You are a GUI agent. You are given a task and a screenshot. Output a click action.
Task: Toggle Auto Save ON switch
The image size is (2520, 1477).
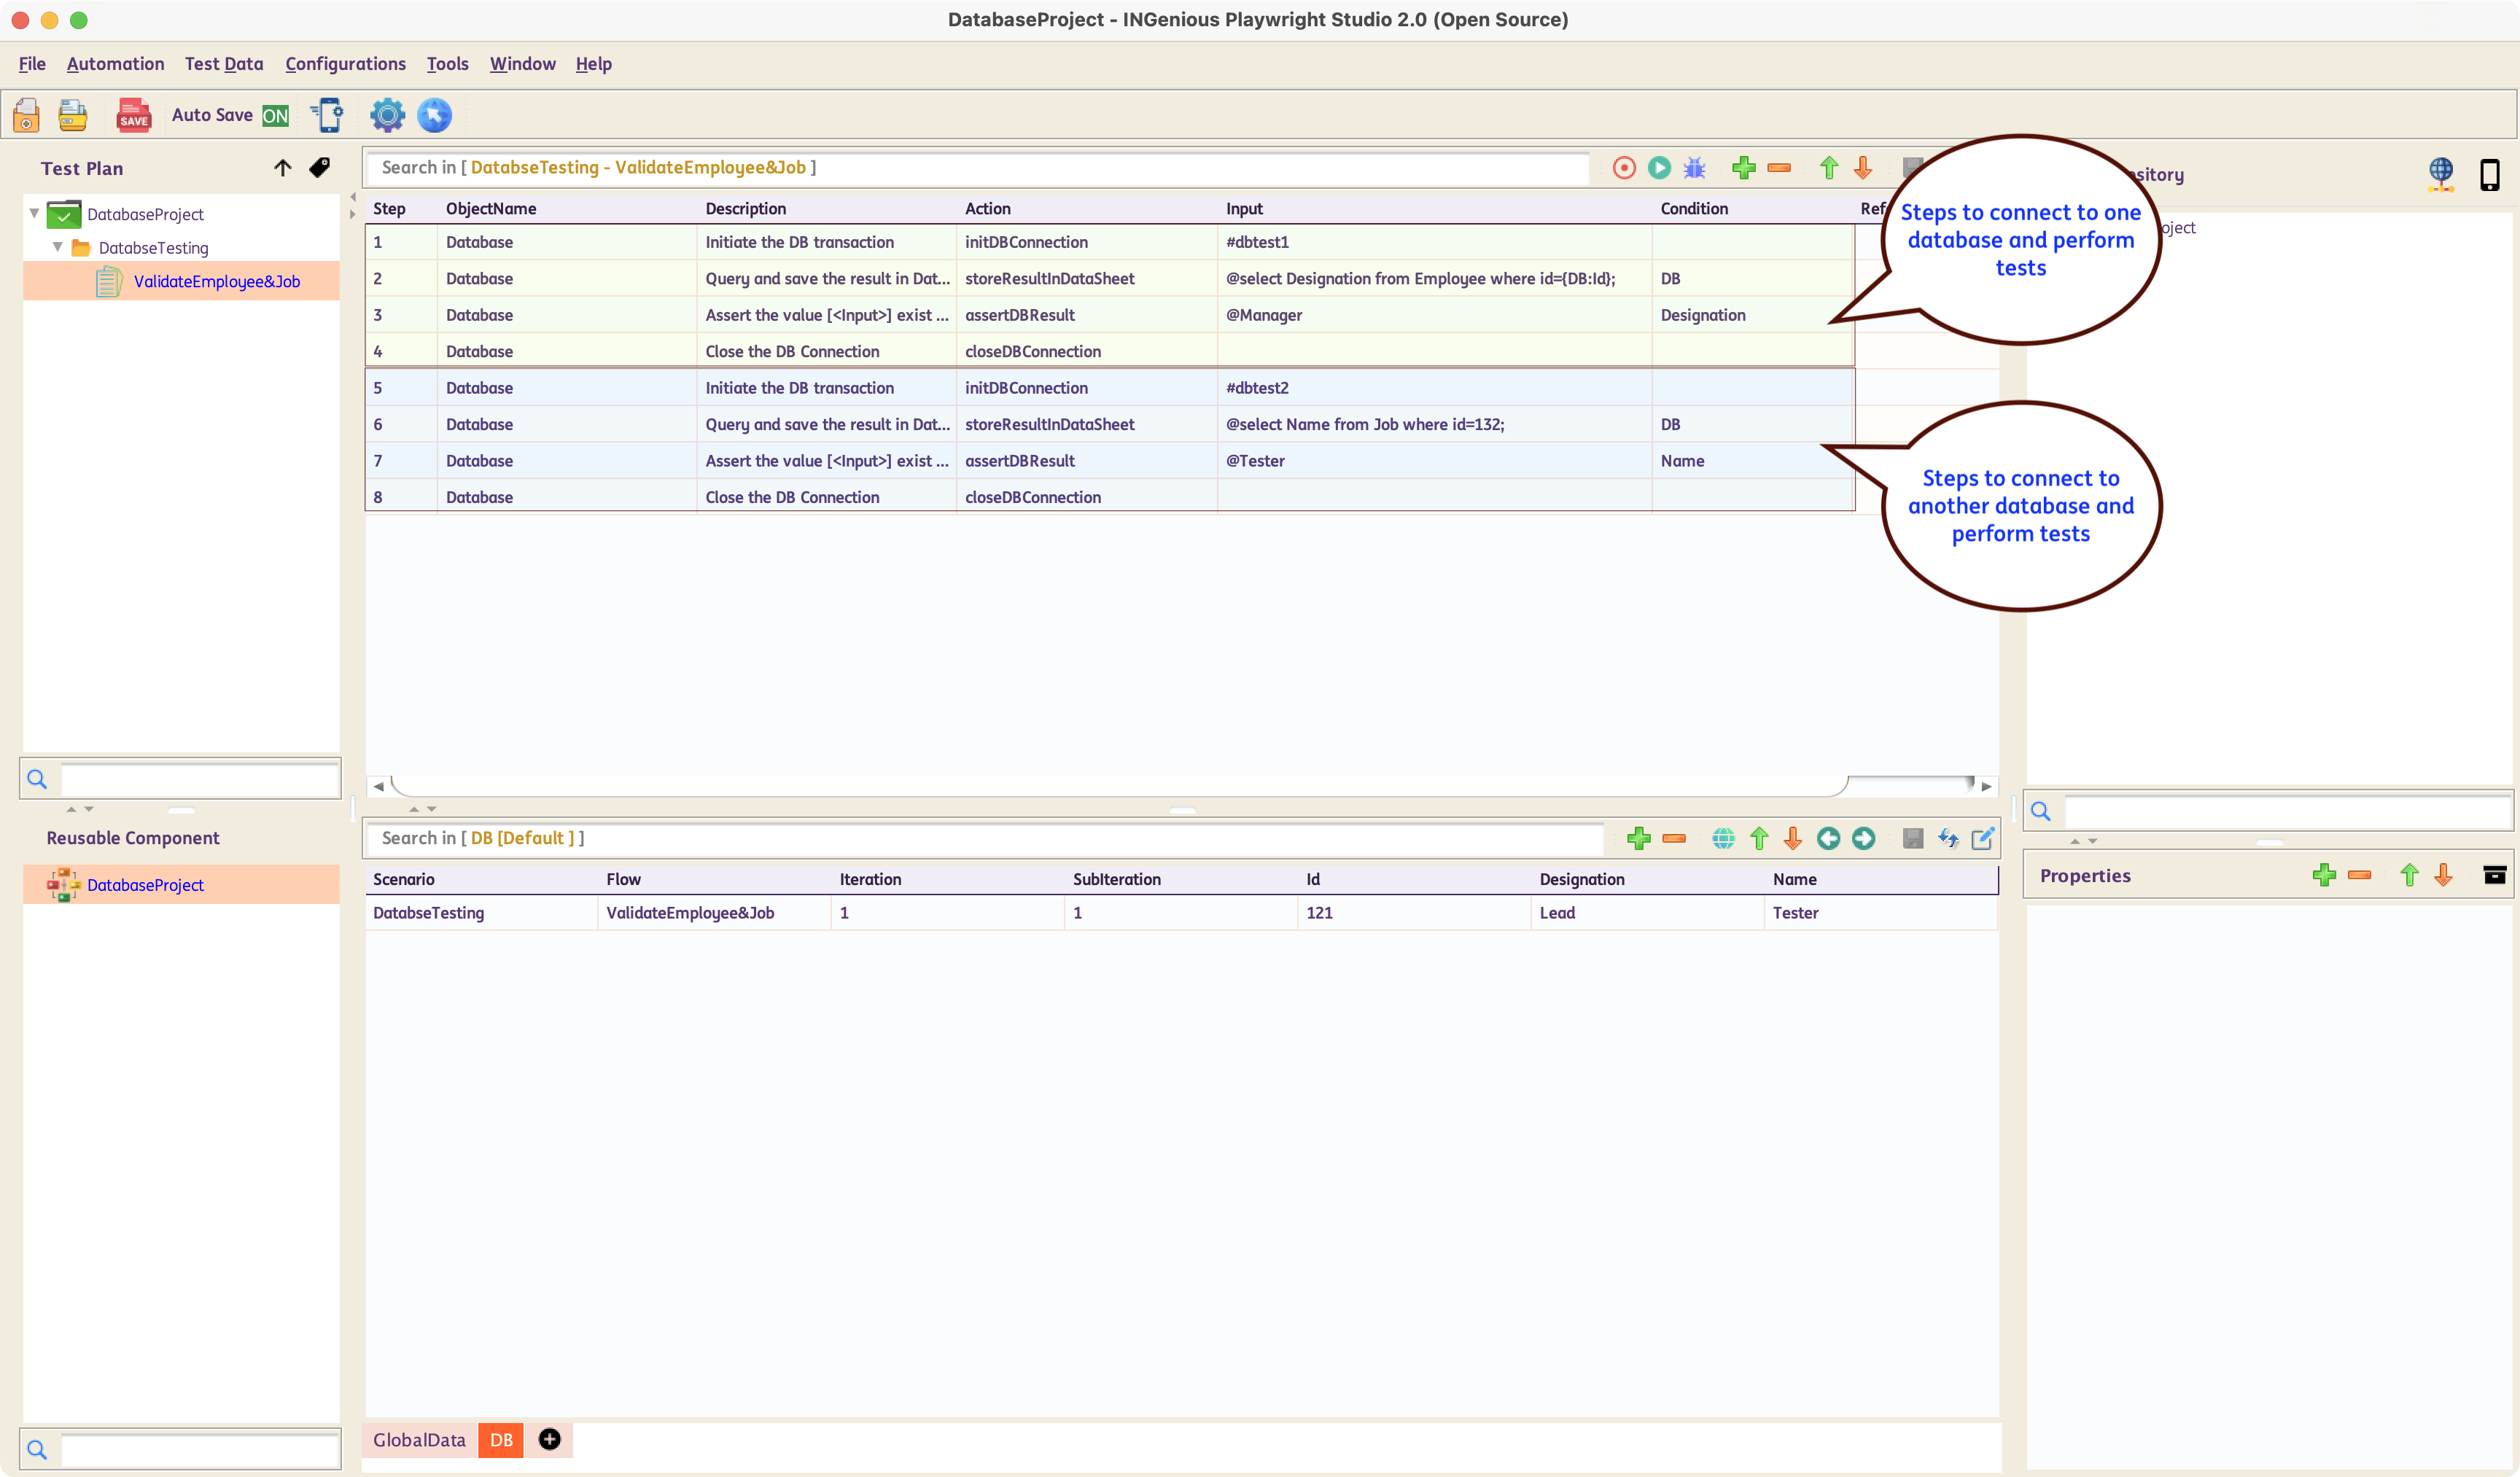[x=276, y=116]
